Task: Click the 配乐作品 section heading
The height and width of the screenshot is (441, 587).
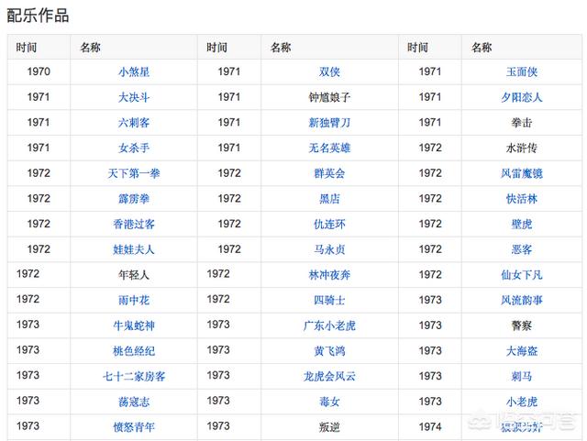Action: 38,16
